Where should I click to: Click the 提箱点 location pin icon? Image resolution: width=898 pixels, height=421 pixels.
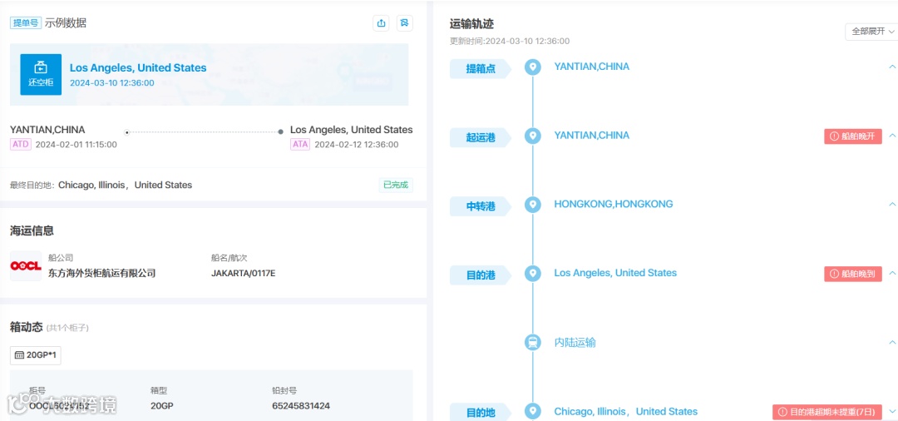point(533,67)
